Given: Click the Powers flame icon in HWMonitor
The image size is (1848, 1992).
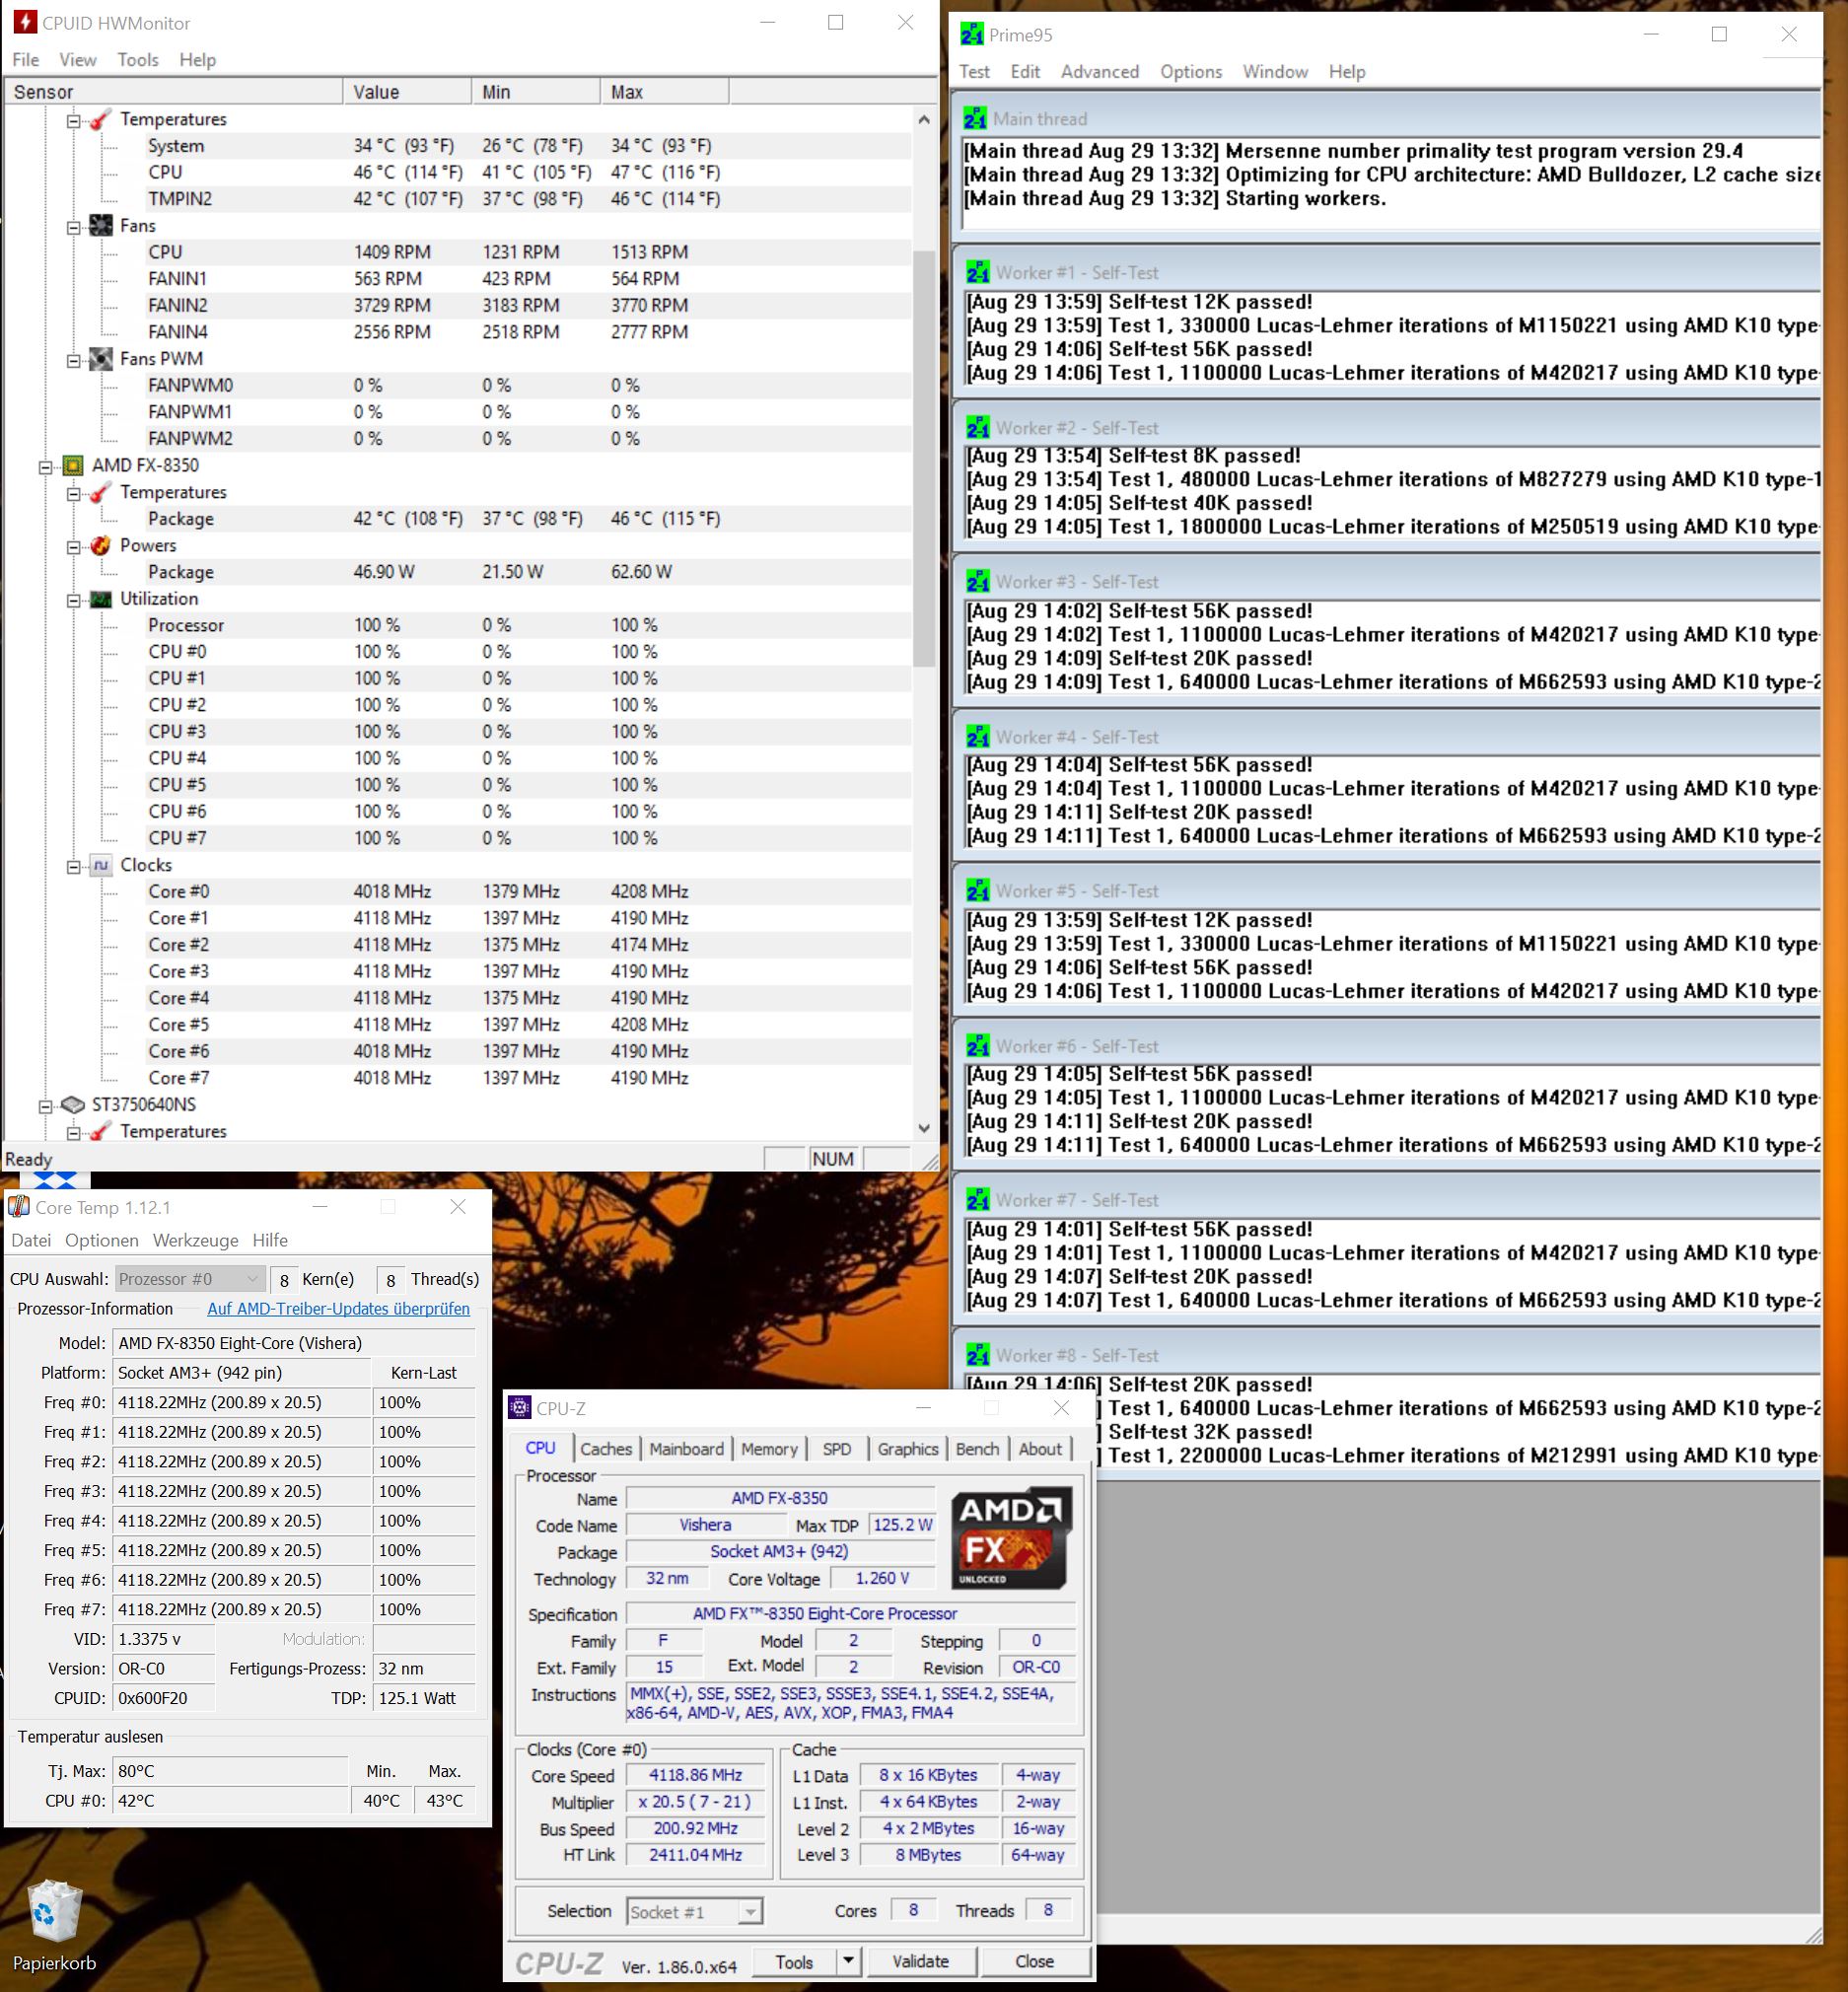Looking at the screenshot, I should point(101,545).
